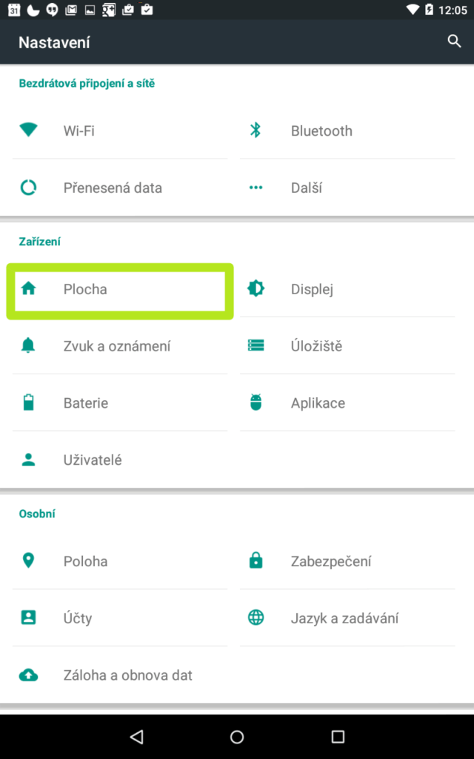
Task: Tap the Baterie battery icon
Action: click(29, 402)
